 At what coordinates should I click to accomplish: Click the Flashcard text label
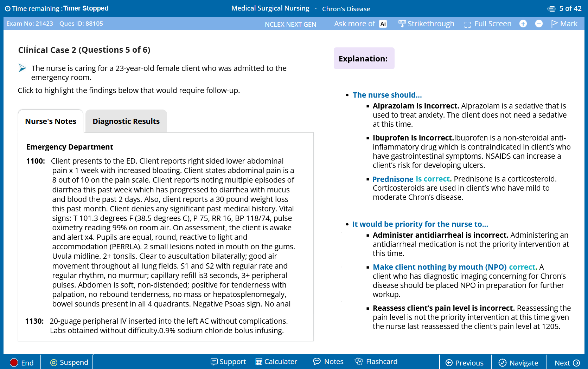[382, 362]
